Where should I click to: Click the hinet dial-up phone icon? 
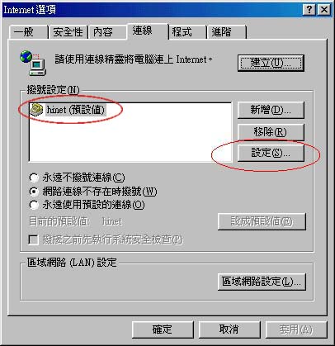[x=36, y=110]
